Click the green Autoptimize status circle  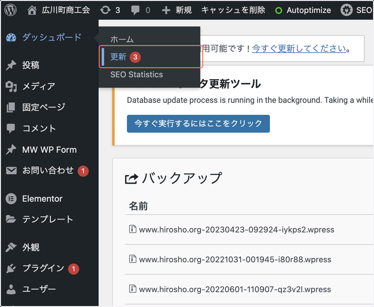click(x=279, y=11)
